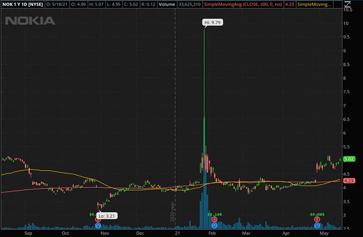Click the C: 5.02 close value
Viewport: 363px width, 237px height.
coord(131,4)
